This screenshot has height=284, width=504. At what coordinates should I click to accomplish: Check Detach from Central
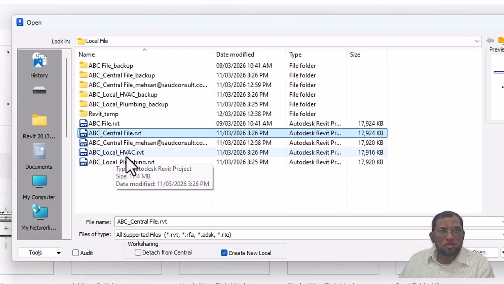(x=138, y=252)
